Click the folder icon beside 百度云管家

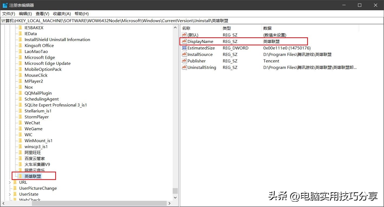[x=20, y=158]
